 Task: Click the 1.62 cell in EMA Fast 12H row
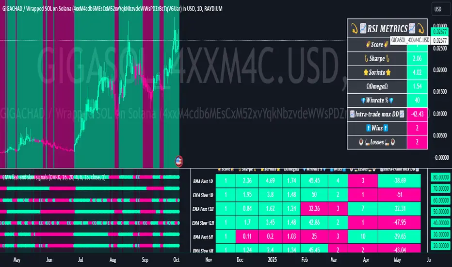(270, 209)
